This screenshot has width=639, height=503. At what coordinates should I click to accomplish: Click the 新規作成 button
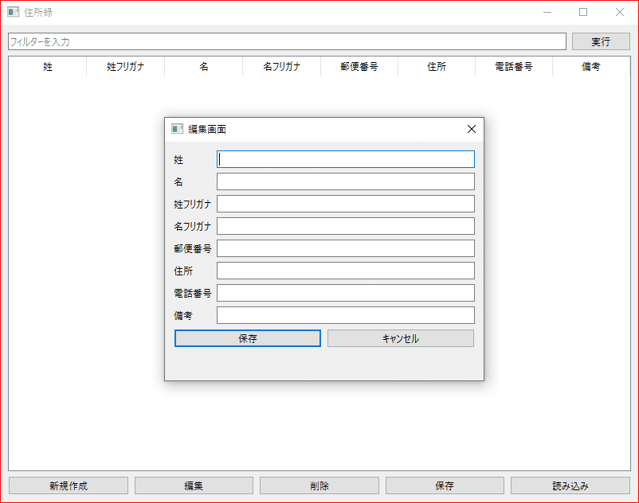click(x=69, y=485)
